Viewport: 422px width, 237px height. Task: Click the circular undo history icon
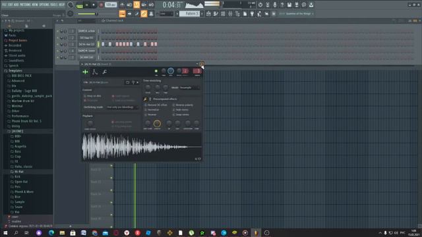(x=260, y=5)
